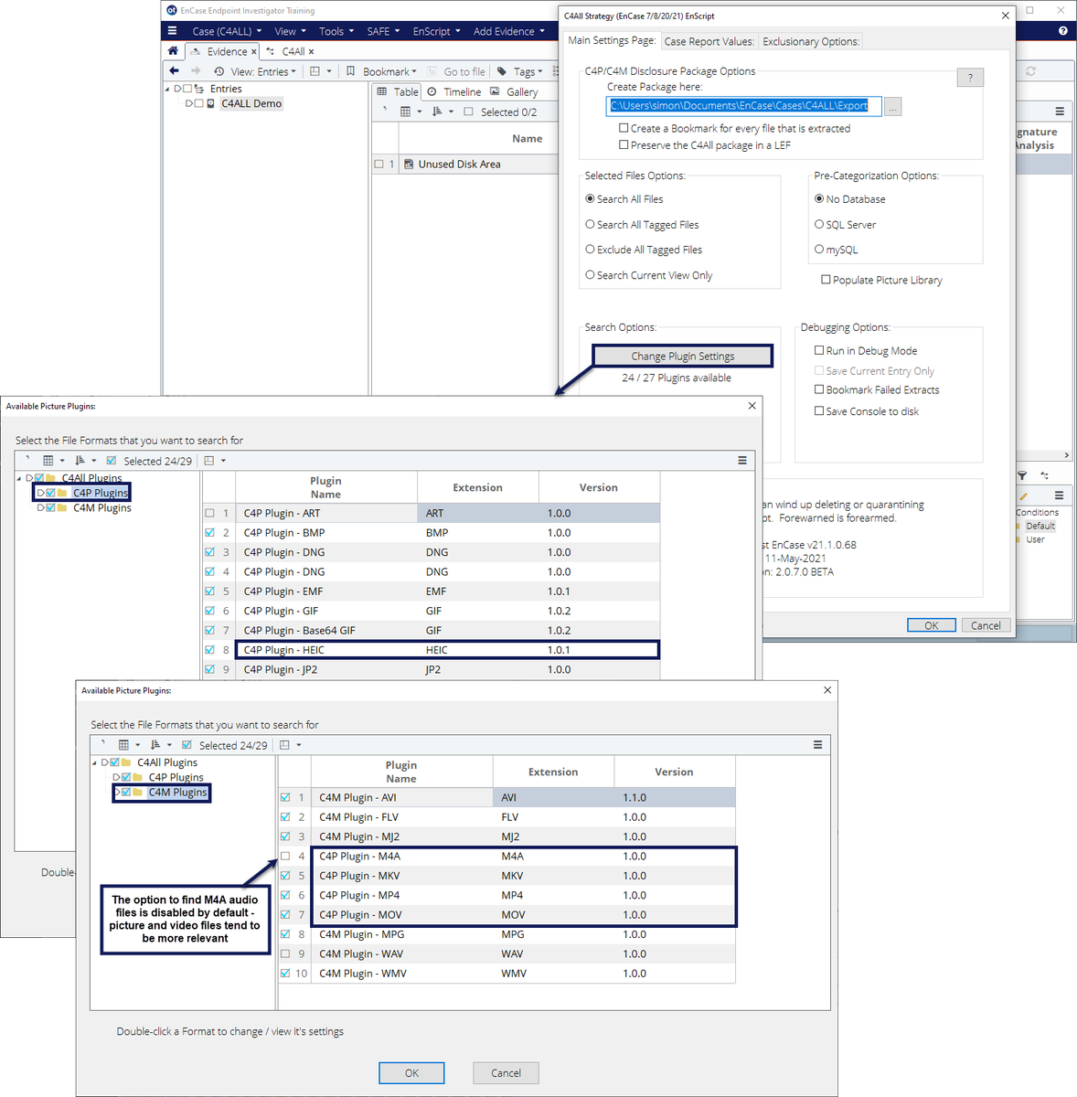Select the C4M Plugin - WMV row

[507, 974]
